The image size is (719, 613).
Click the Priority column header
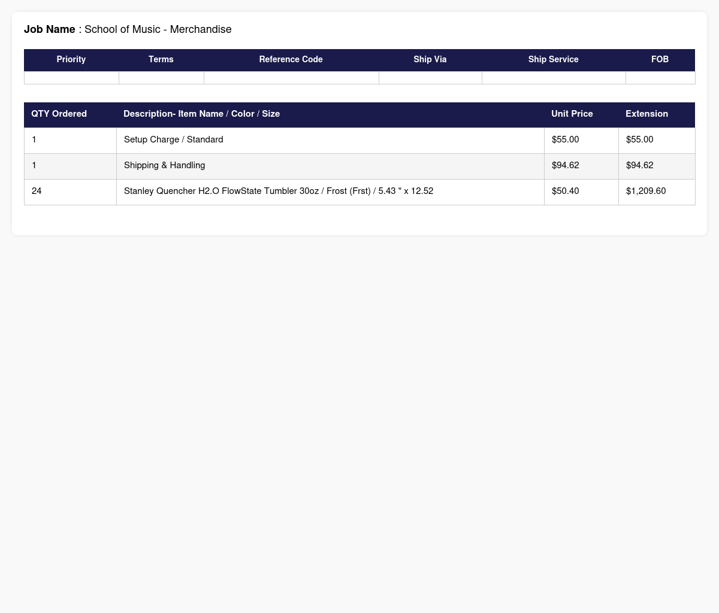pos(71,60)
